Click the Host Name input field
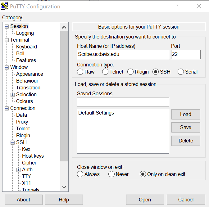The width and height of the screenshot is (209, 207). (x=123, y=55)
